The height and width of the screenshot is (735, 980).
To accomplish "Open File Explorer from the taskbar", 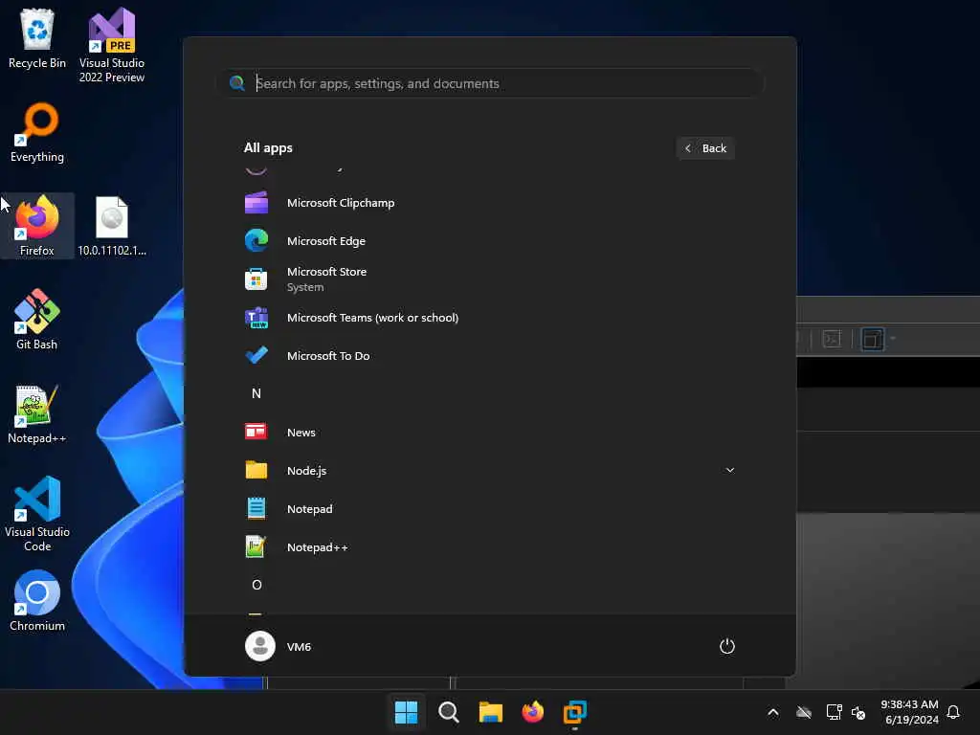I will coord(491,712).
